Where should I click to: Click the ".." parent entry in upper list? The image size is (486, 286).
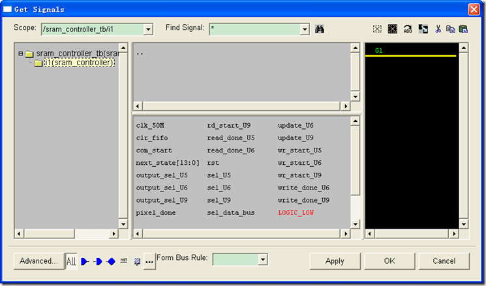(x=140, y=54)
